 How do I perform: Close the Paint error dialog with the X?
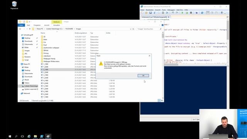pos(149,56)
